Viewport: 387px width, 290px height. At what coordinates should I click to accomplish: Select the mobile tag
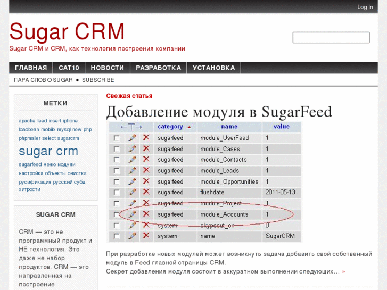[x=48, y=130]
